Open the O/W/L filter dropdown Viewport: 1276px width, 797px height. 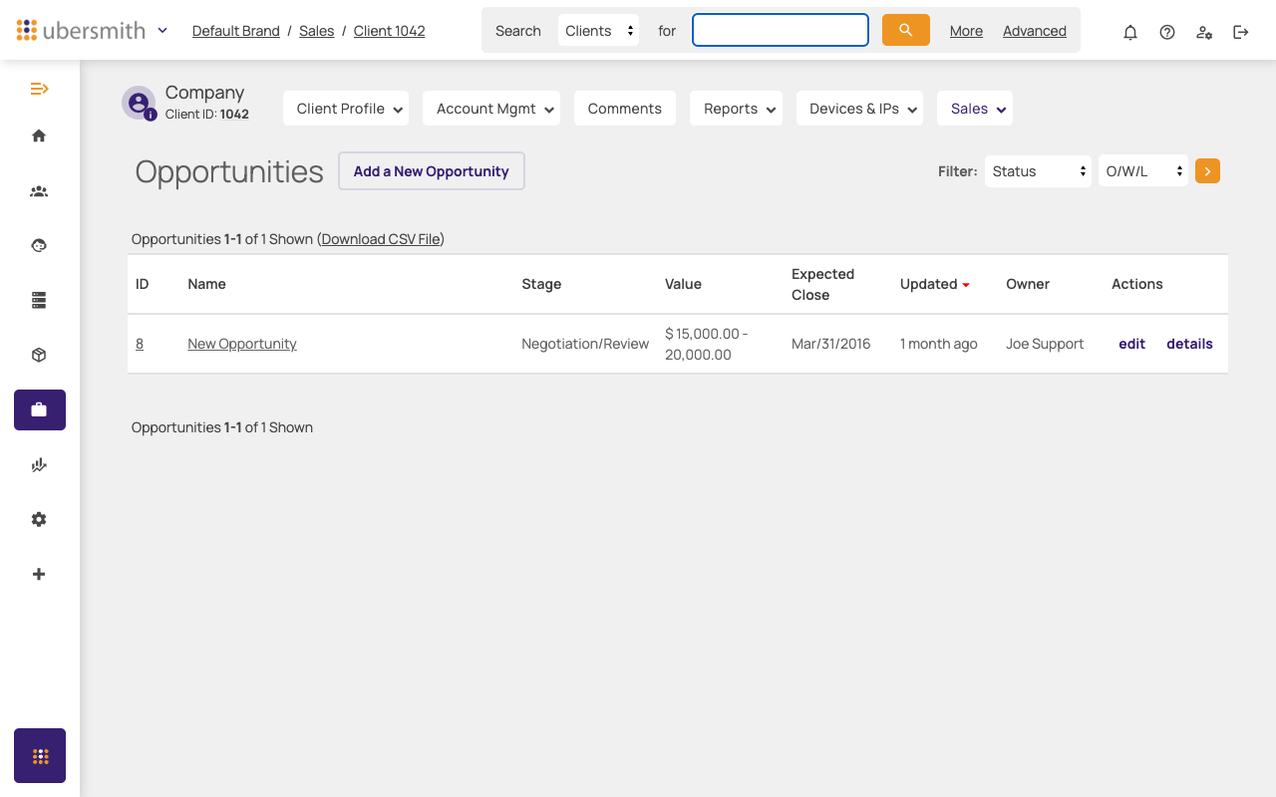(x=1142, y=171)
